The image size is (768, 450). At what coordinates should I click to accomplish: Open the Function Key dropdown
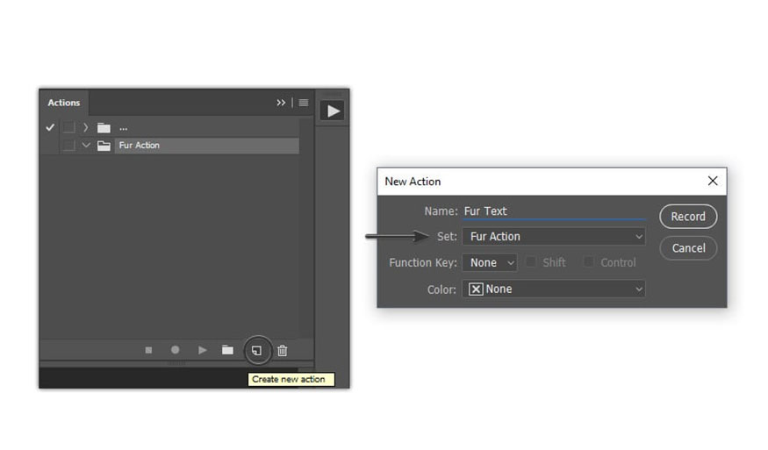pyautogui.click(x=490, y=262)
